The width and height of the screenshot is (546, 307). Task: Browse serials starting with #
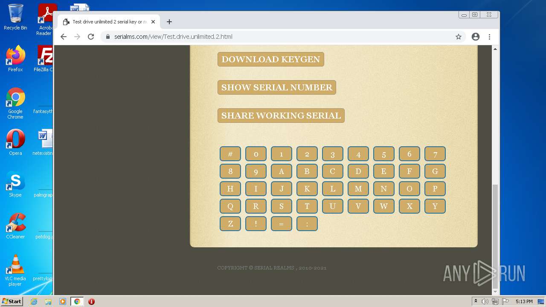pyautogui.click(x=230, y=154)
